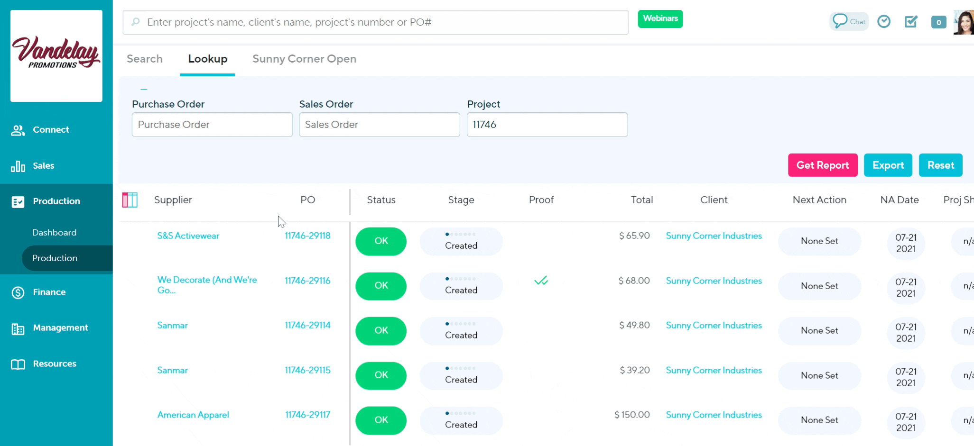Open the user profile avatar
The height and width of the screenshot is (446, 974).
[964, 22]
